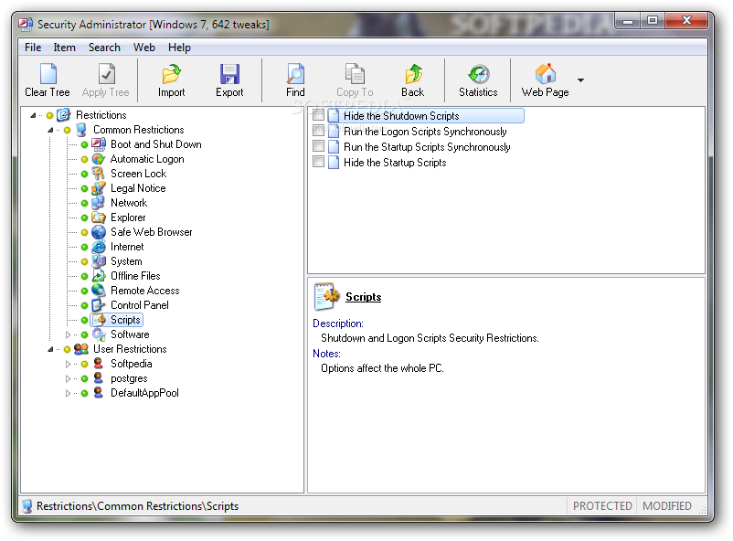Click the Copy To toolbar icon

click(x=355, y=74)
